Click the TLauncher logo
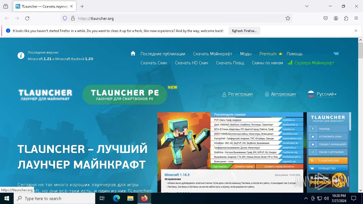363x204 pixels. point(45,95)
